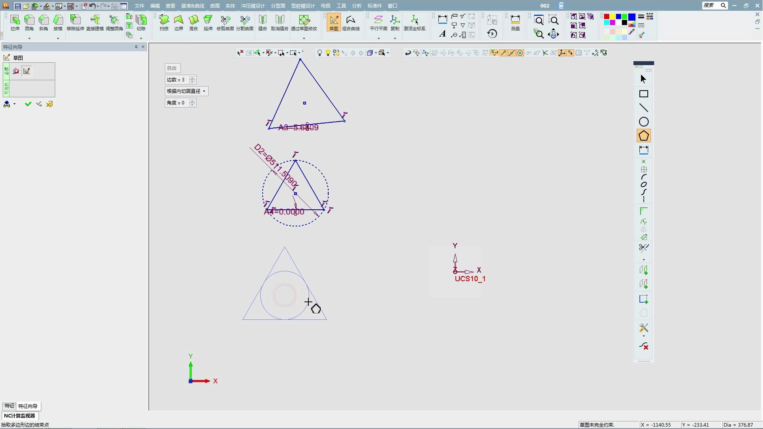
Task: Select the Line sketch tool
Action: [643, 108]
